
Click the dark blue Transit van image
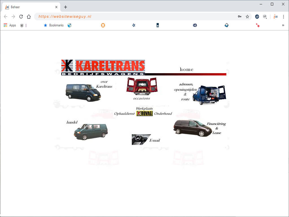click(x=83, y=92)
